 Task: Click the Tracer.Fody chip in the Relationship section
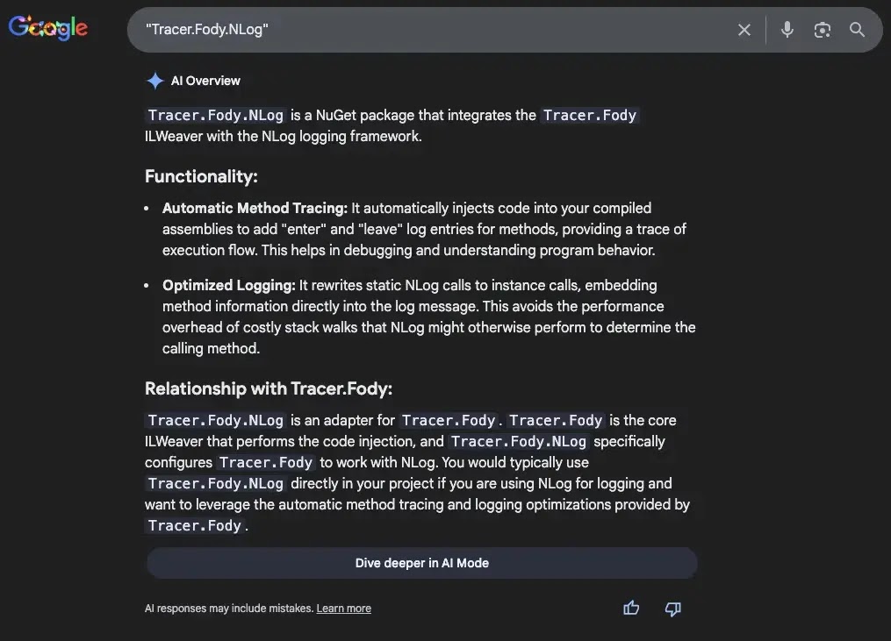pyautogui.click(x=449, y=420)
